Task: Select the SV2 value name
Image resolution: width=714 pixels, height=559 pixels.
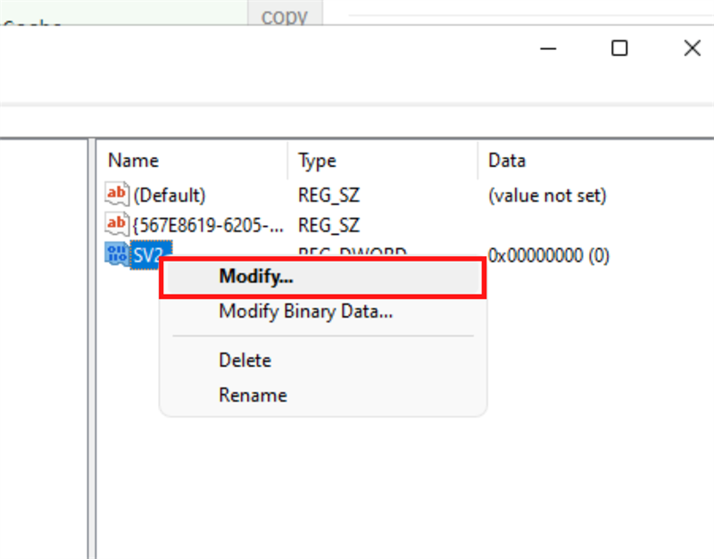Action: pyautogui.click(x=147, y=255)
